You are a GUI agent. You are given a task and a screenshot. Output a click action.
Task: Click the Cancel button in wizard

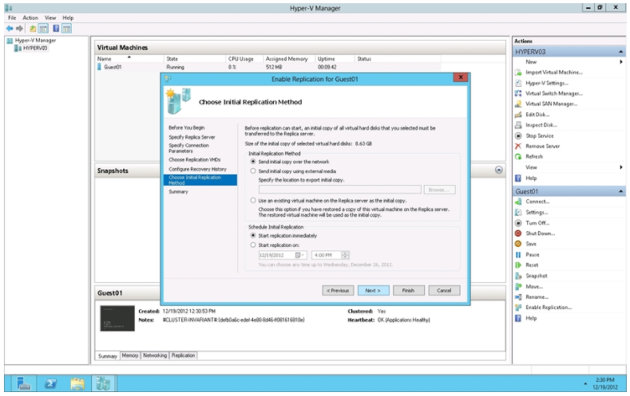pyautogui.click(x=444, y=290)
